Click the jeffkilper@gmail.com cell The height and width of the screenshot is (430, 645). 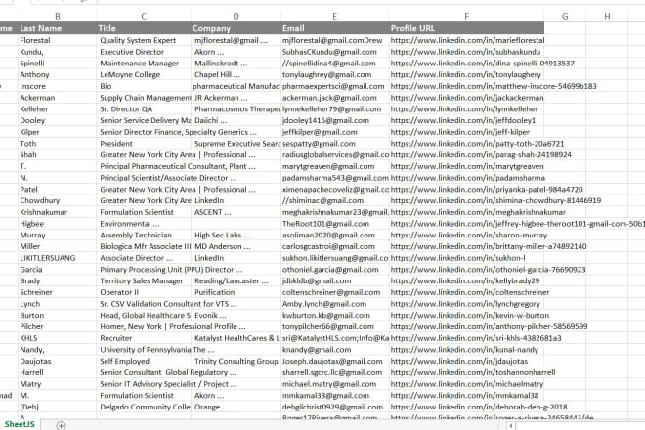pos(335,132)
